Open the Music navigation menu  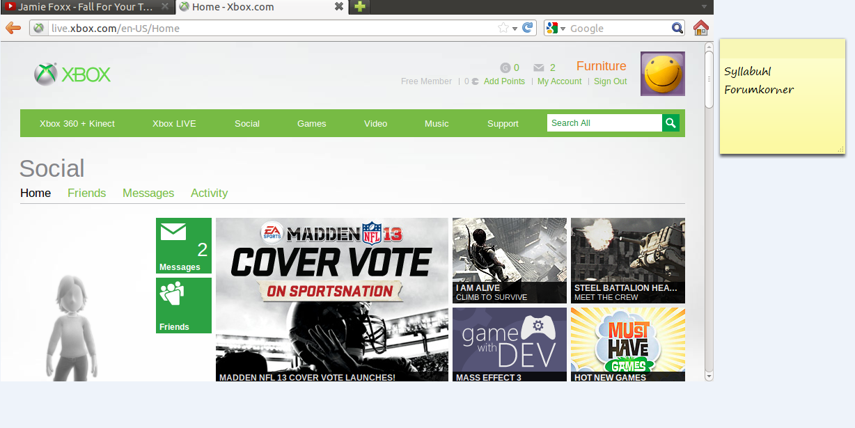(x=437, y=123)
